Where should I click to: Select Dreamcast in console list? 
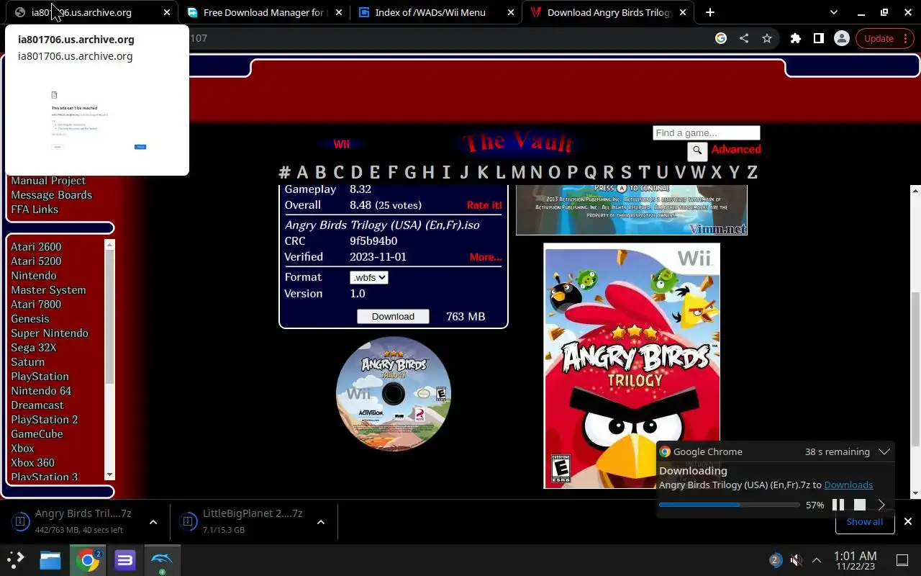37,405
